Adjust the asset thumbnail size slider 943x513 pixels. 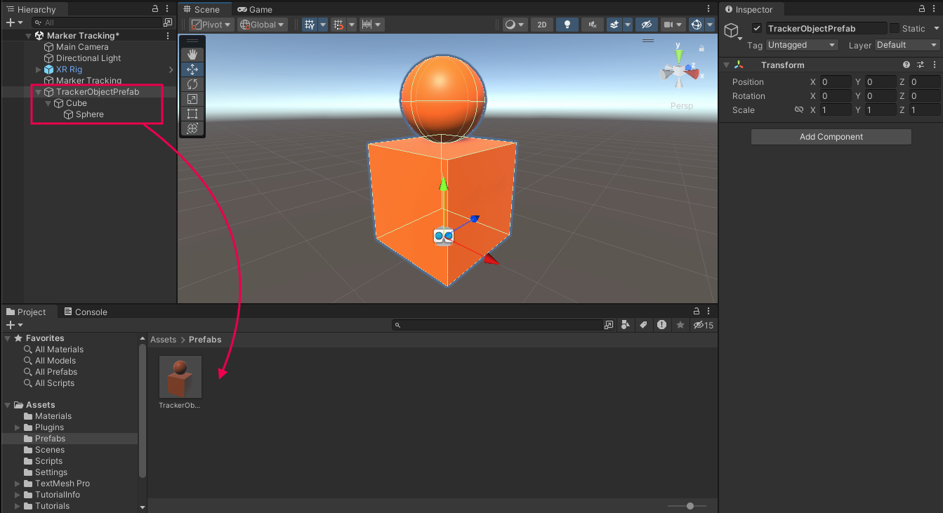[690, 506]
